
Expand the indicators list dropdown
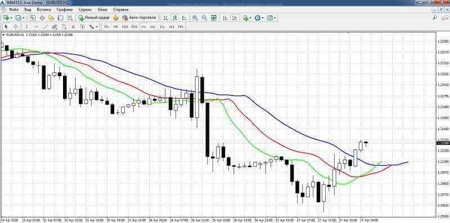[x=250, y=18]
